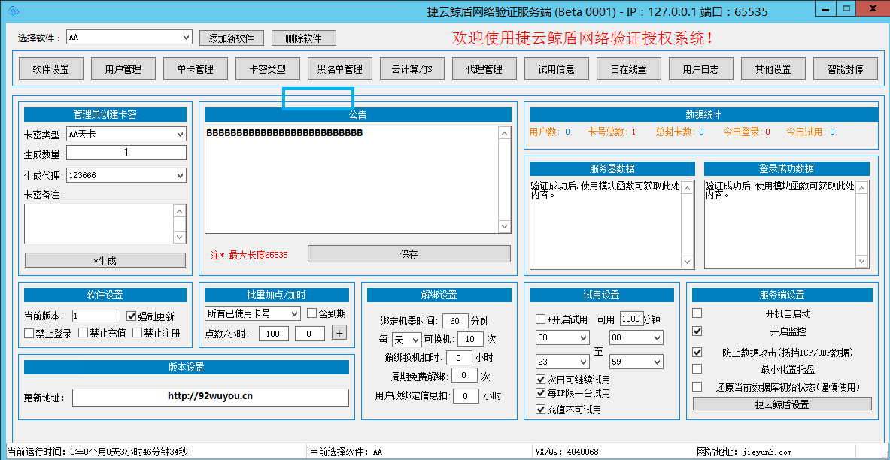Open the 黑名单管理 panel
Viewport: 890px width, 460px height.
coord(339,68)
